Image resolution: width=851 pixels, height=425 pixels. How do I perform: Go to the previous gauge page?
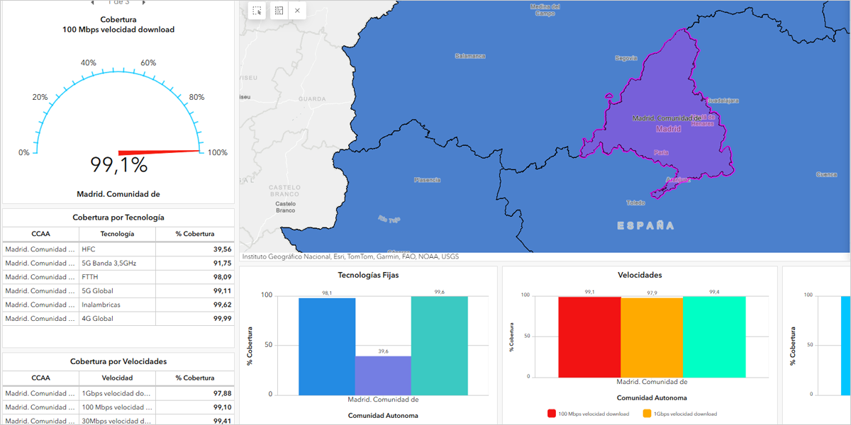pyautogui.click(x=92, y=3)
